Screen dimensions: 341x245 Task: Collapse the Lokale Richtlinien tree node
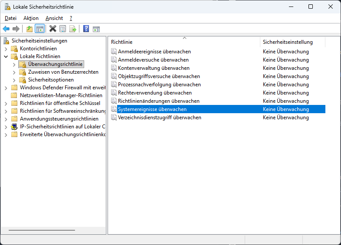pyautogui.click(x=6, y=56)
